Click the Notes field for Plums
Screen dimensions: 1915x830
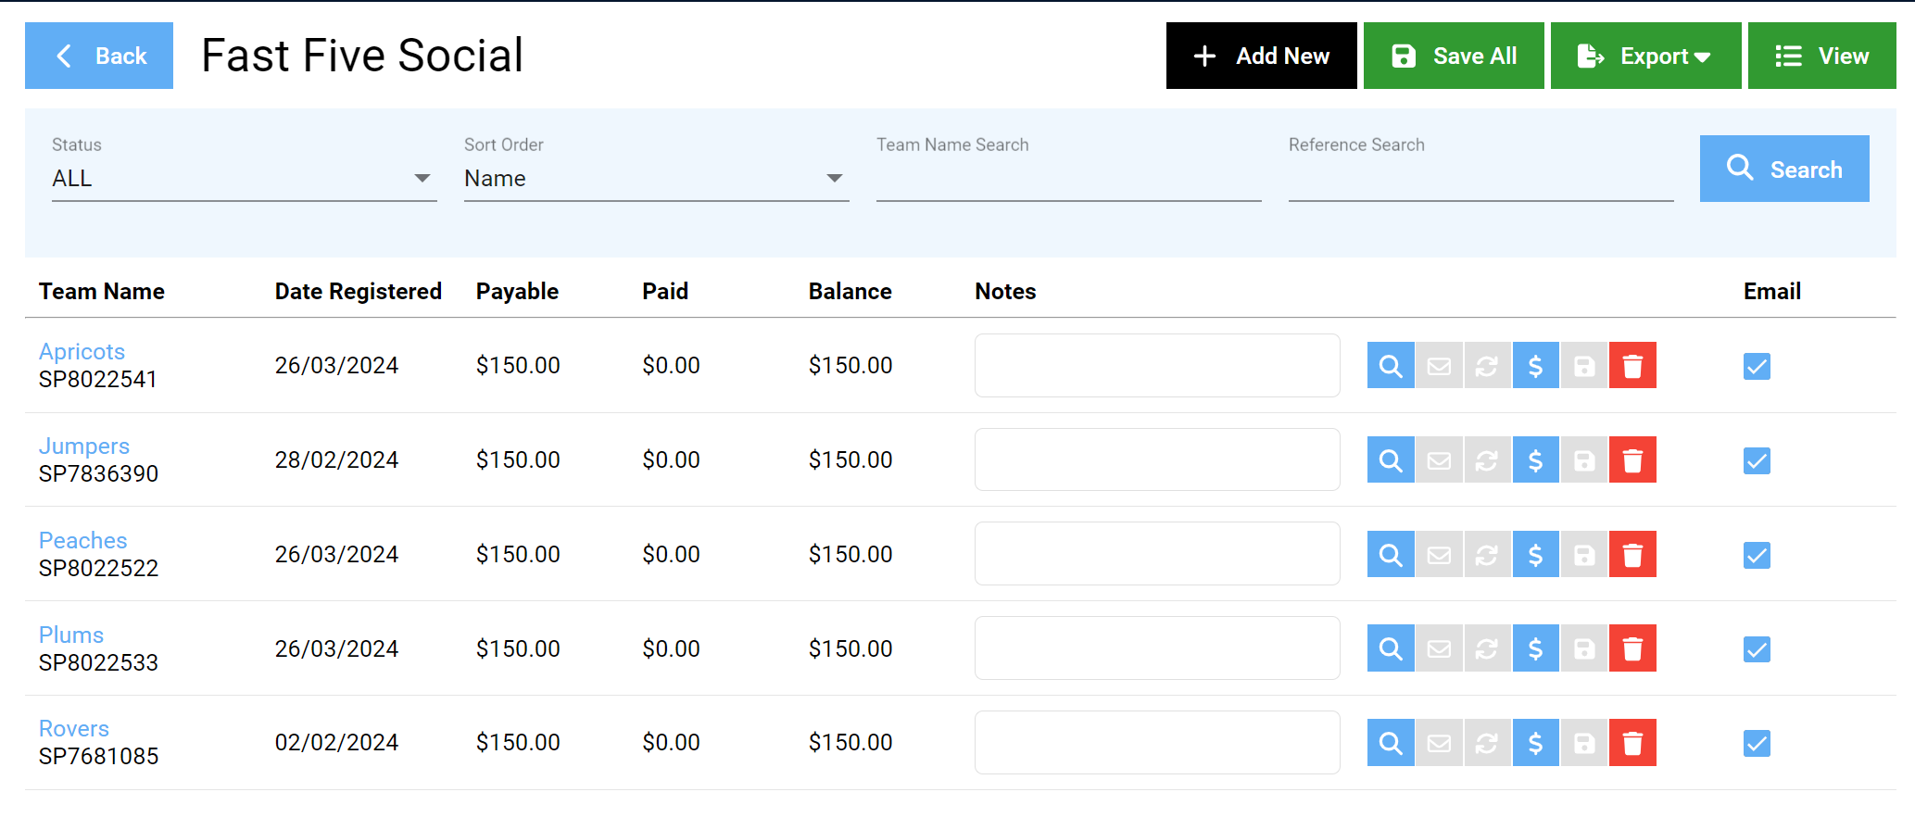tap(1157, 648)
